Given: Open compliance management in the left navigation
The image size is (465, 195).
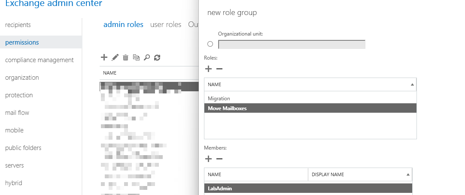Looking at the screenshot, I should tap(40, 60).
